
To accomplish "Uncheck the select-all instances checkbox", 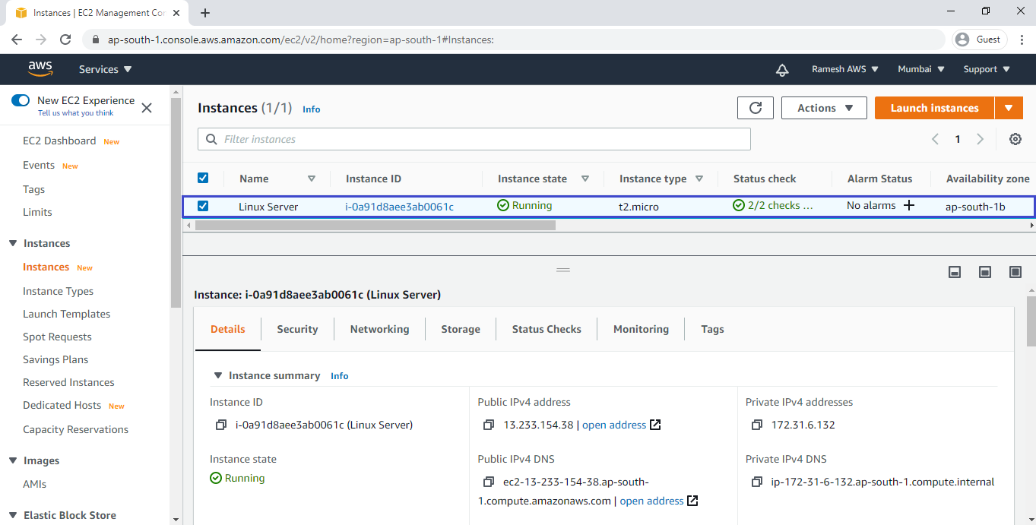I will click(203, 178).
